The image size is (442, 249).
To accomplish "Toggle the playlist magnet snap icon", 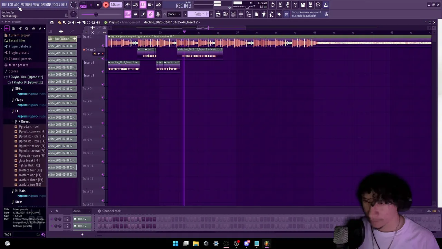I will point(52,22).
